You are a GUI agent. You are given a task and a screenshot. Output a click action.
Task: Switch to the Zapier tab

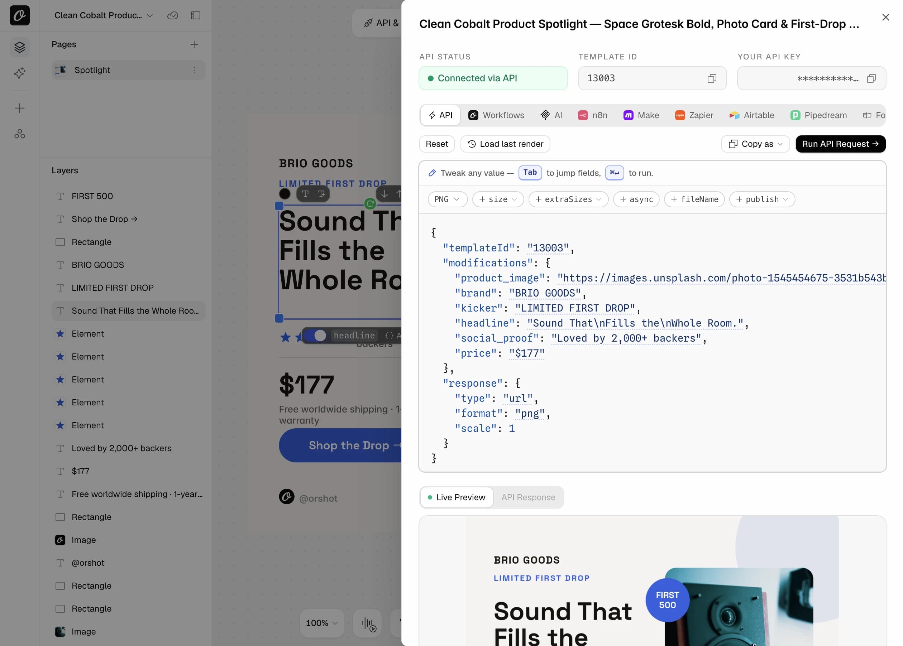point(694,115)
